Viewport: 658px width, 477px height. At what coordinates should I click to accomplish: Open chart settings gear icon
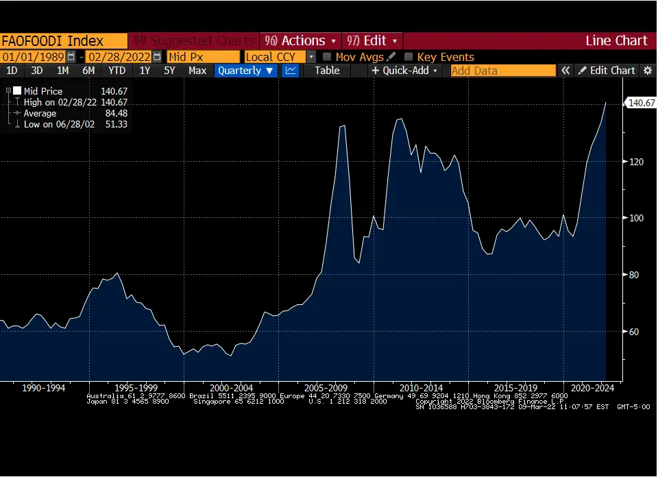click(x=648, y=71)
